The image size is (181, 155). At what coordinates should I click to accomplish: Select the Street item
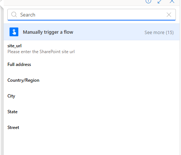13,128
